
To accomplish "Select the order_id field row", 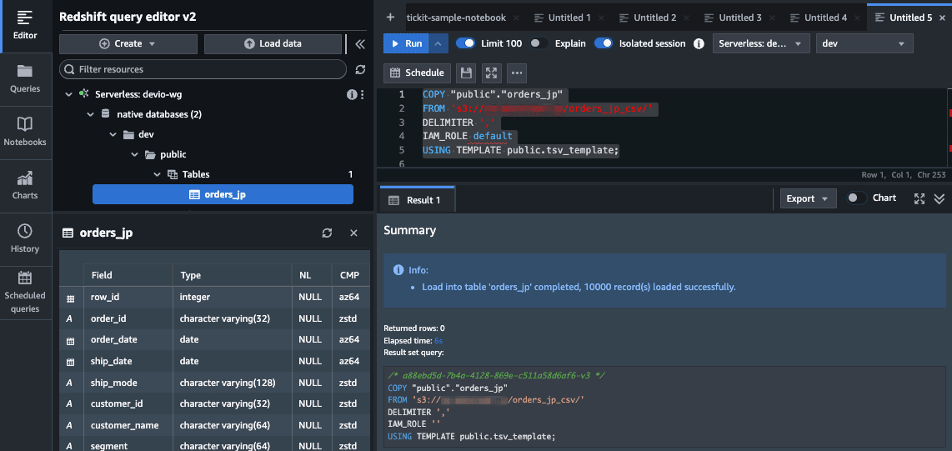I will click(214, 318).
